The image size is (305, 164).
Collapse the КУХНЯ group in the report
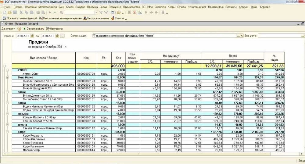7,70
